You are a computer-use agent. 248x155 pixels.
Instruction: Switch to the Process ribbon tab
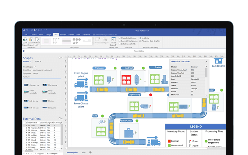click(63, 34)
